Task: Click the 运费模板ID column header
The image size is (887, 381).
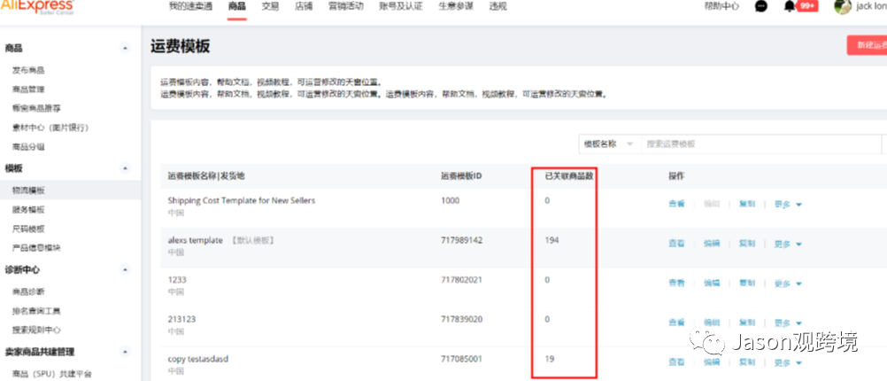Action: pyautogui.click(x=461, y=176)
